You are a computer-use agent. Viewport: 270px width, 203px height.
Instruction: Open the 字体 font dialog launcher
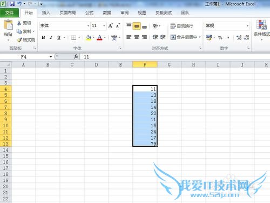120,48
